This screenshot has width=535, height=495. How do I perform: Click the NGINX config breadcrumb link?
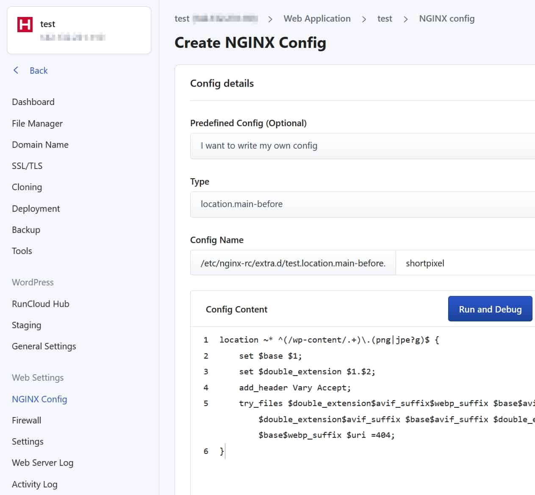click(x=446, y=19)
